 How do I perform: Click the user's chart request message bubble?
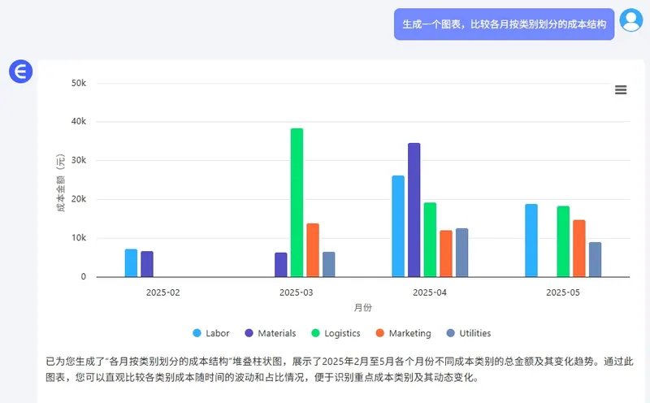(x=504, y=24)
